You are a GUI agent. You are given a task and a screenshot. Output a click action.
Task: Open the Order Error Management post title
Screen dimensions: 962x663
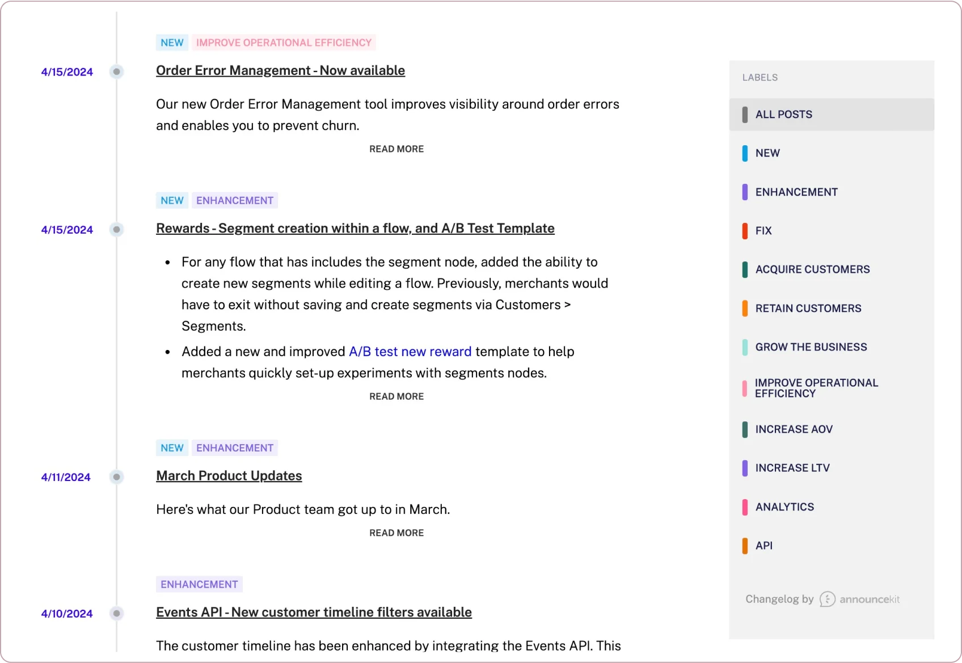tap(280, 70)
